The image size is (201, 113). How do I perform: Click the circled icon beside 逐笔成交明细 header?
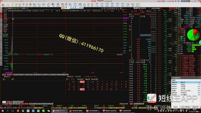click(x=161, y=8)
